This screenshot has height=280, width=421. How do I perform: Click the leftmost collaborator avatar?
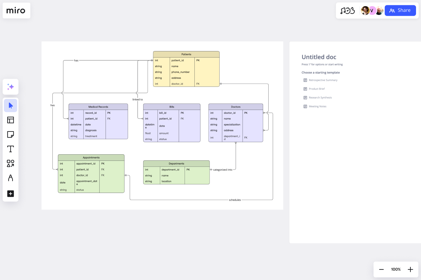(x=365, y=10)
